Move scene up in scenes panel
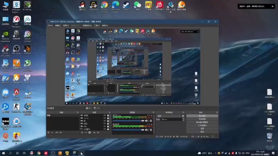This screenshot has height=156, width=278. (57, 132)
